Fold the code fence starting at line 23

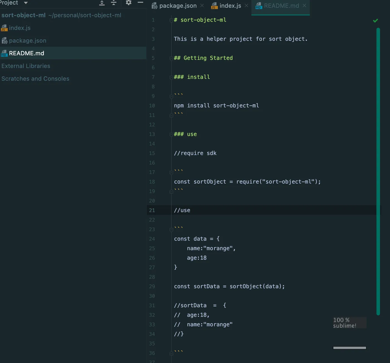pos(171,230)
